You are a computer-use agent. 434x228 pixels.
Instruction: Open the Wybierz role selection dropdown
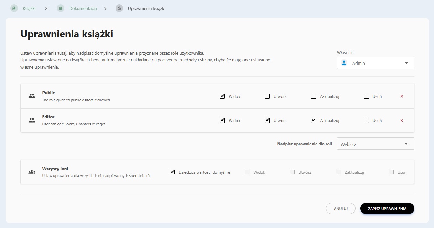coord(375,144)
